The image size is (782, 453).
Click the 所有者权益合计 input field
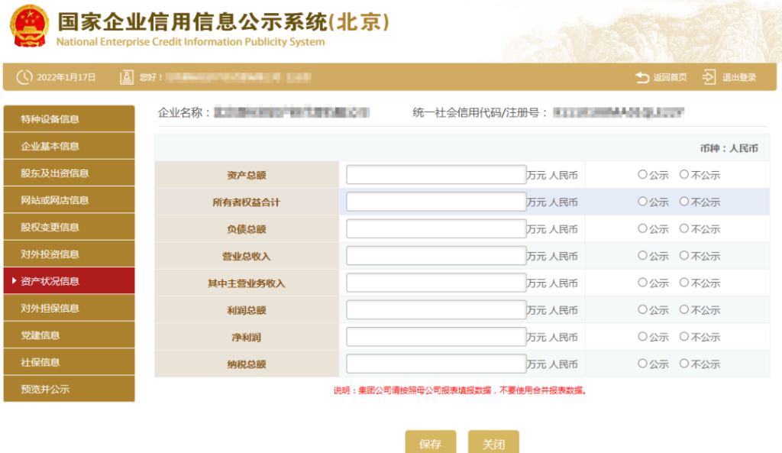click(x=435, y=201)
